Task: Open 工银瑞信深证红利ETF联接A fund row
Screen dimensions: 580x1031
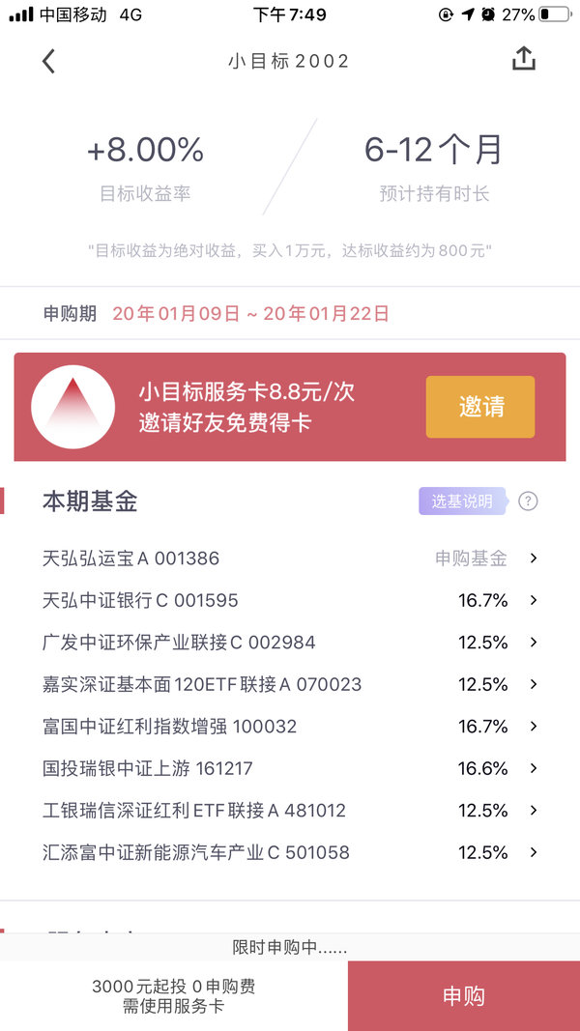Action: 290,811
